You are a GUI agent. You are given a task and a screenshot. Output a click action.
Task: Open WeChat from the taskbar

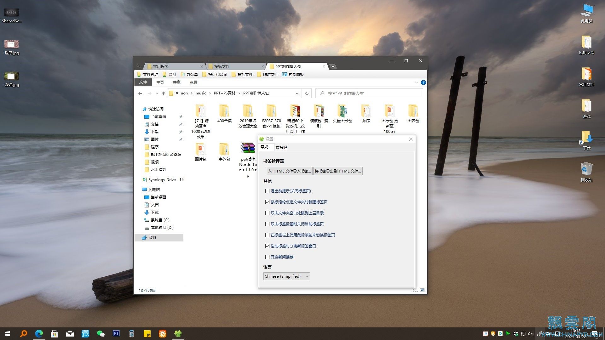(x=101, y=333)
